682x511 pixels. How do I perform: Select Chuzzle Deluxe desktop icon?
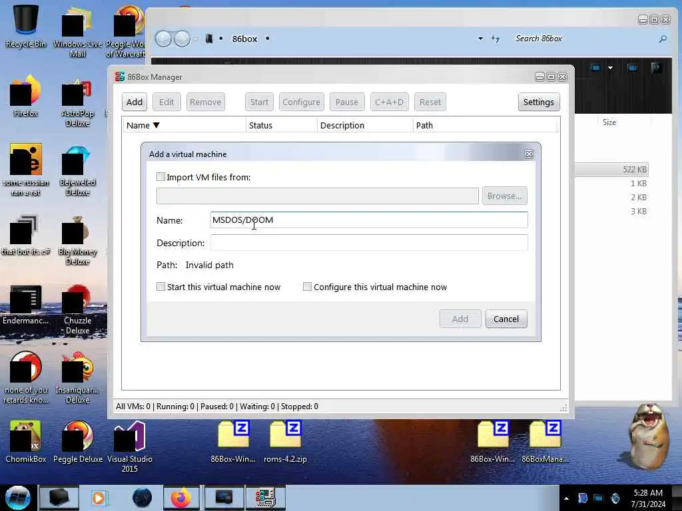point(77,309)
